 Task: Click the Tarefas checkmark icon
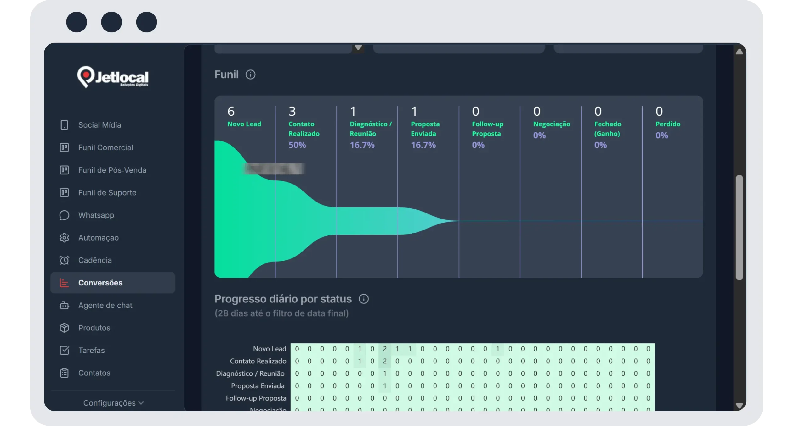coord(64,350)
